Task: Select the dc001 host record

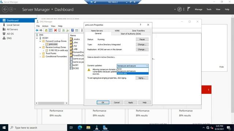Action: [x=74, y=65]
